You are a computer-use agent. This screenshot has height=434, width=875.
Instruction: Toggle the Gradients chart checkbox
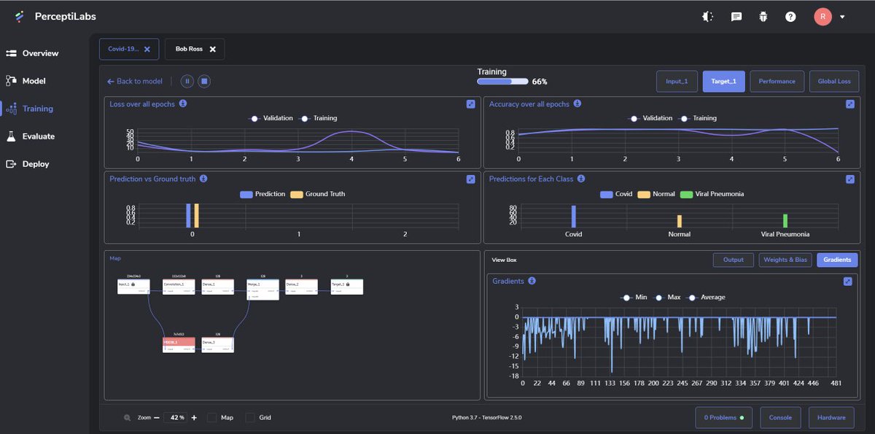pos(849,281)
